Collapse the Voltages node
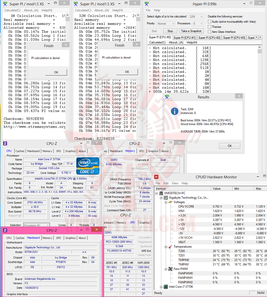 166,202
